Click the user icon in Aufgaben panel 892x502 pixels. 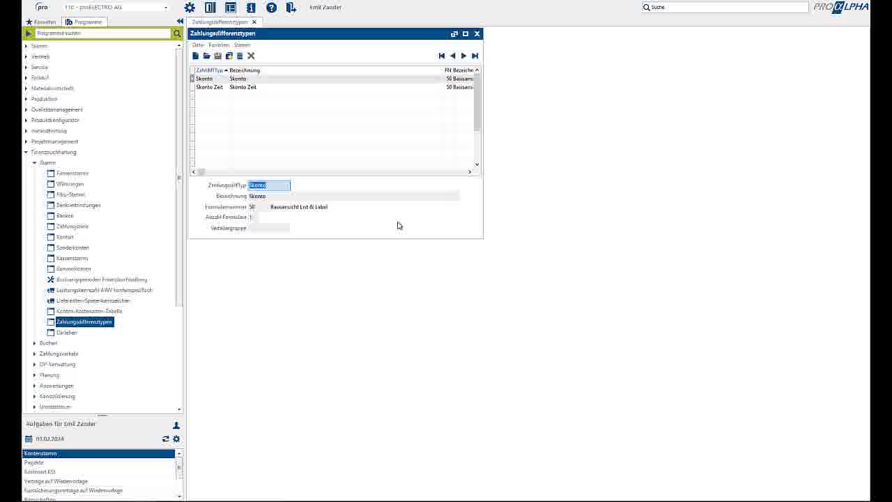click(176, 425)
